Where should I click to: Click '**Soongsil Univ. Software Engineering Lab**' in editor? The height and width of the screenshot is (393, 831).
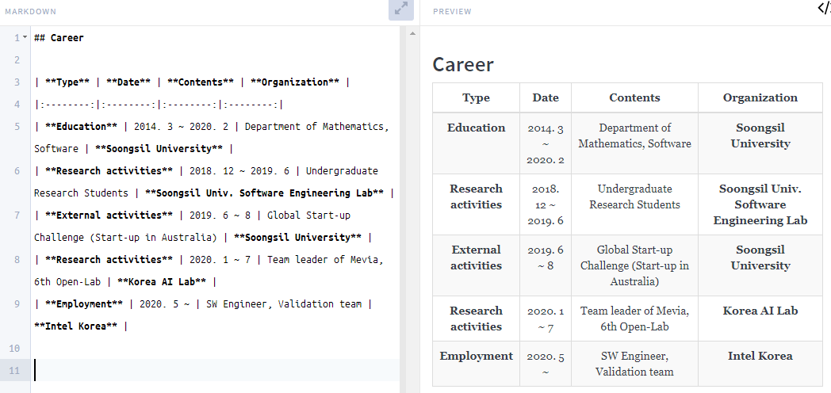[265, 193]
